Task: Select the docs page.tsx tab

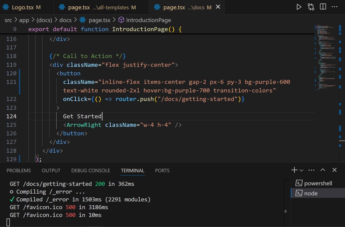Action: pyautogui.click(x=187, y=7)
